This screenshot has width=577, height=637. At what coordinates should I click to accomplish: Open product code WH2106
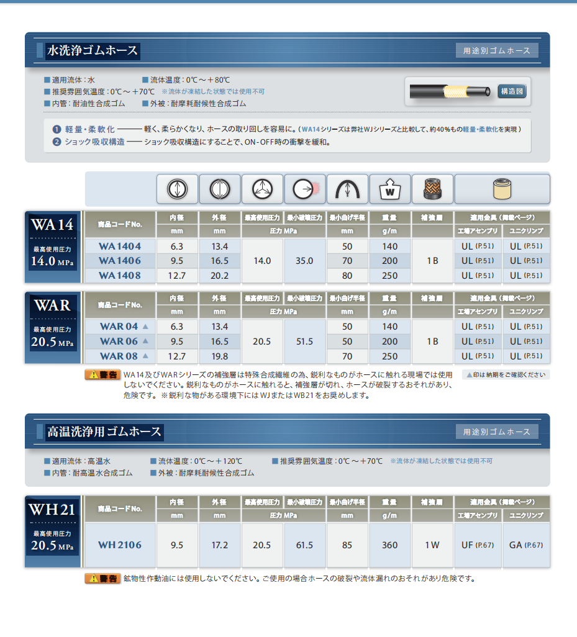120,545
